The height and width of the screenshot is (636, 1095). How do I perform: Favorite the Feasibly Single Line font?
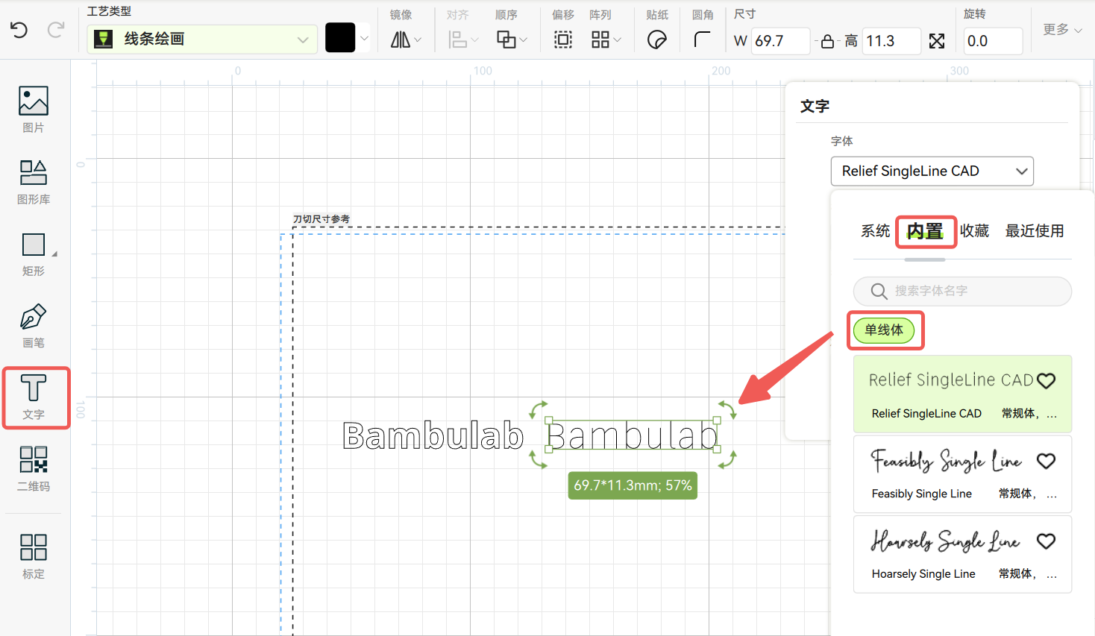click(x=1046, y=462)
